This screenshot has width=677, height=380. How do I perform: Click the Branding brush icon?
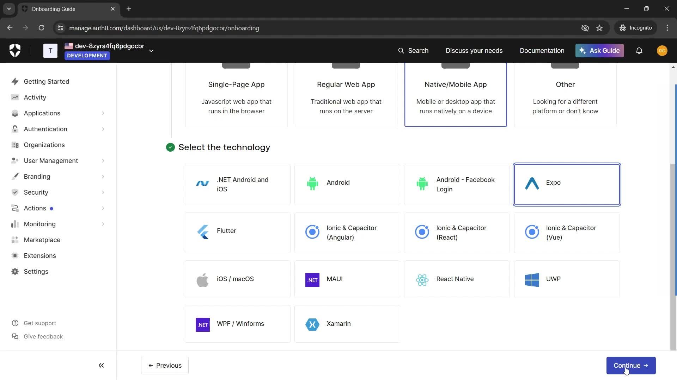[15, 177]
